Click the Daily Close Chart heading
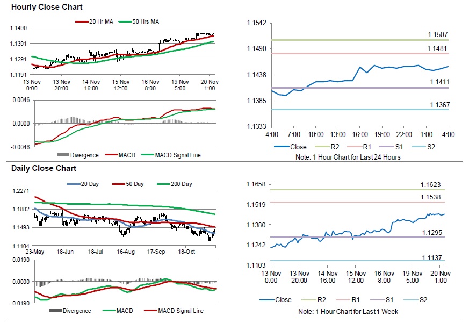The width and height of the screenshot is (469, 323). [44, 168]
